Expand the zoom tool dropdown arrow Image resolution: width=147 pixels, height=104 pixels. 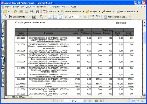pos(45,17)
